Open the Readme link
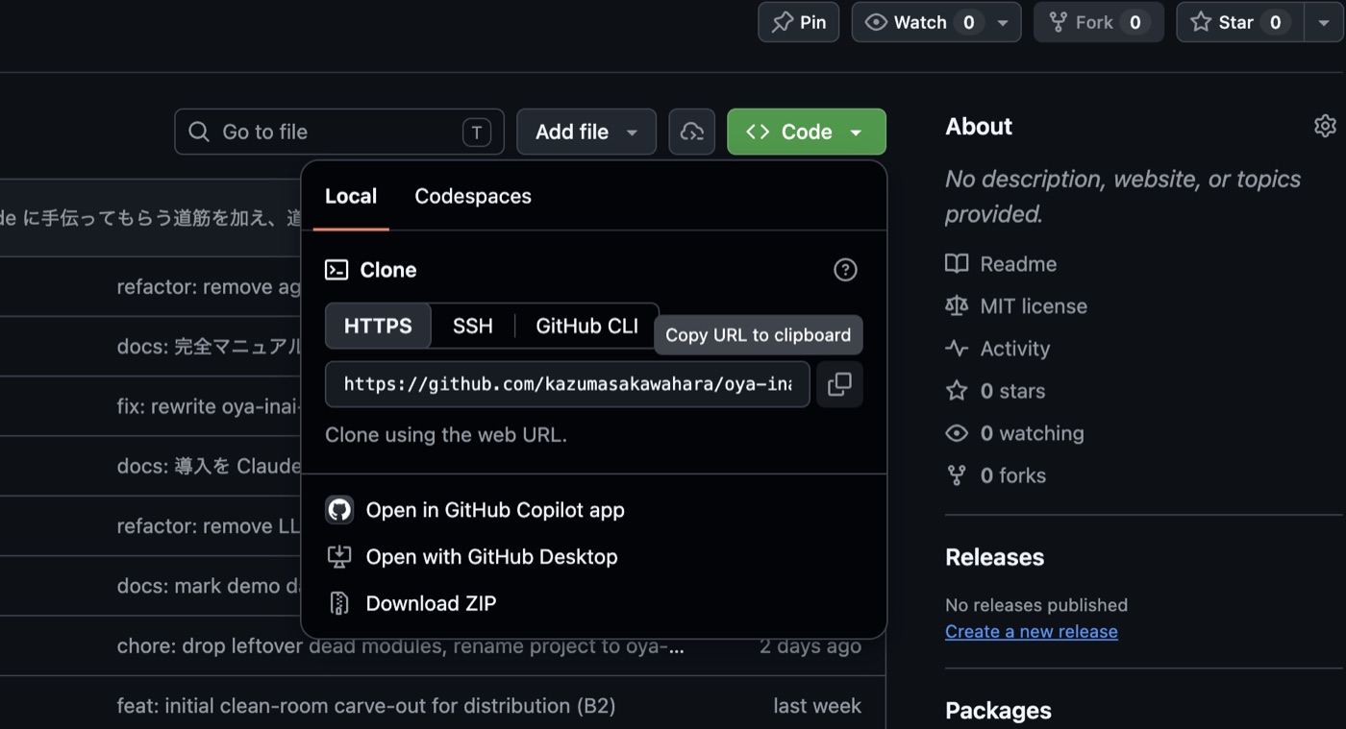1346x729 pixels. [1018, 264]
